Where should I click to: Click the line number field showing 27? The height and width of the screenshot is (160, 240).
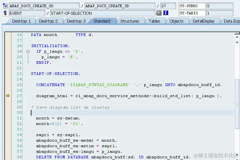point(168,6)
